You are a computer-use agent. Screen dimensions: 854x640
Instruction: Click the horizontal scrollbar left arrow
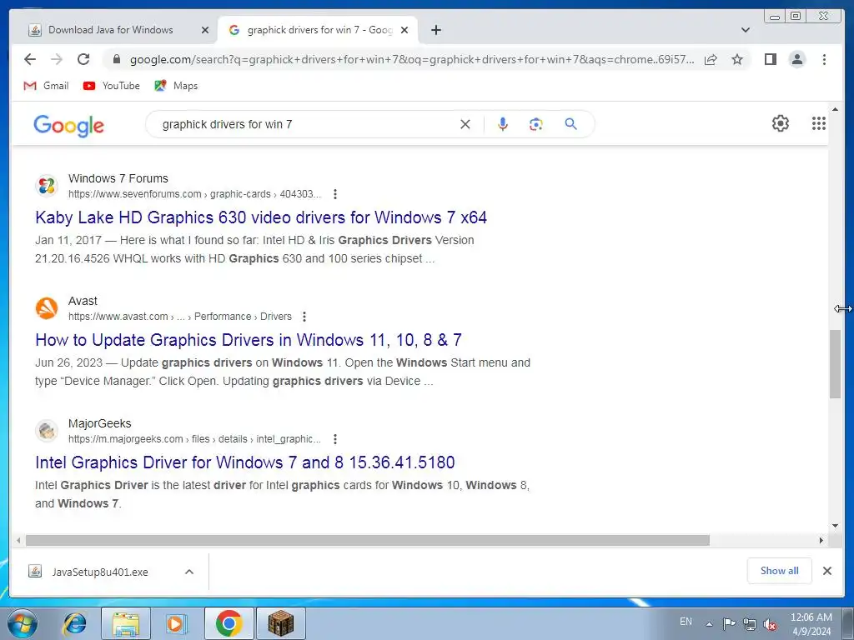click(x=18, y=540)
